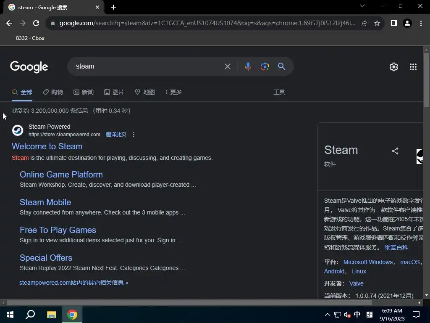Viewport: 430px width, 323px height.
Task: Bookmark this page with star icon
Action: 377,24
